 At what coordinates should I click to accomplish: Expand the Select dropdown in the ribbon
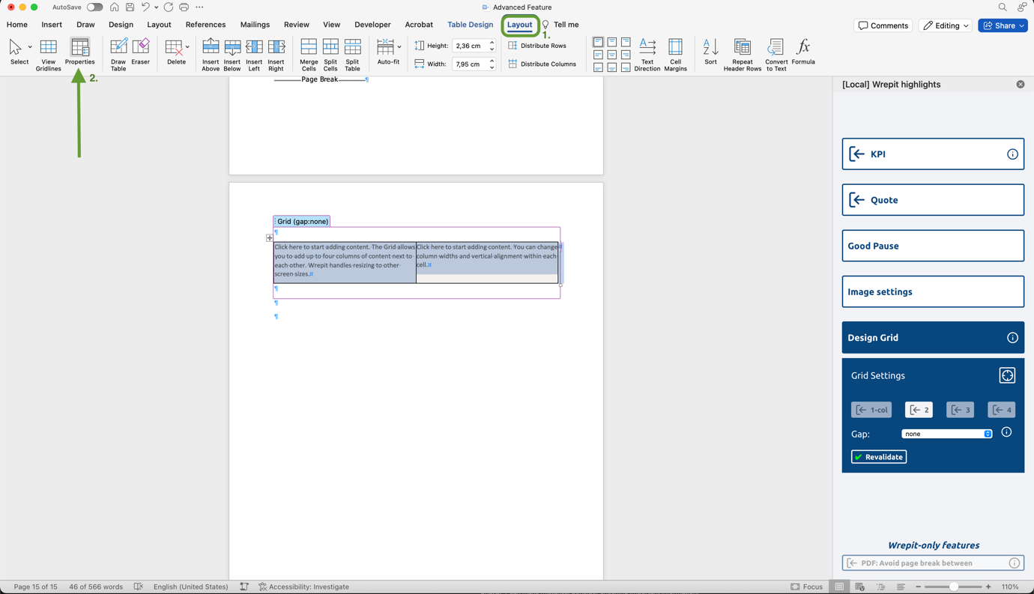pos(30,47)
